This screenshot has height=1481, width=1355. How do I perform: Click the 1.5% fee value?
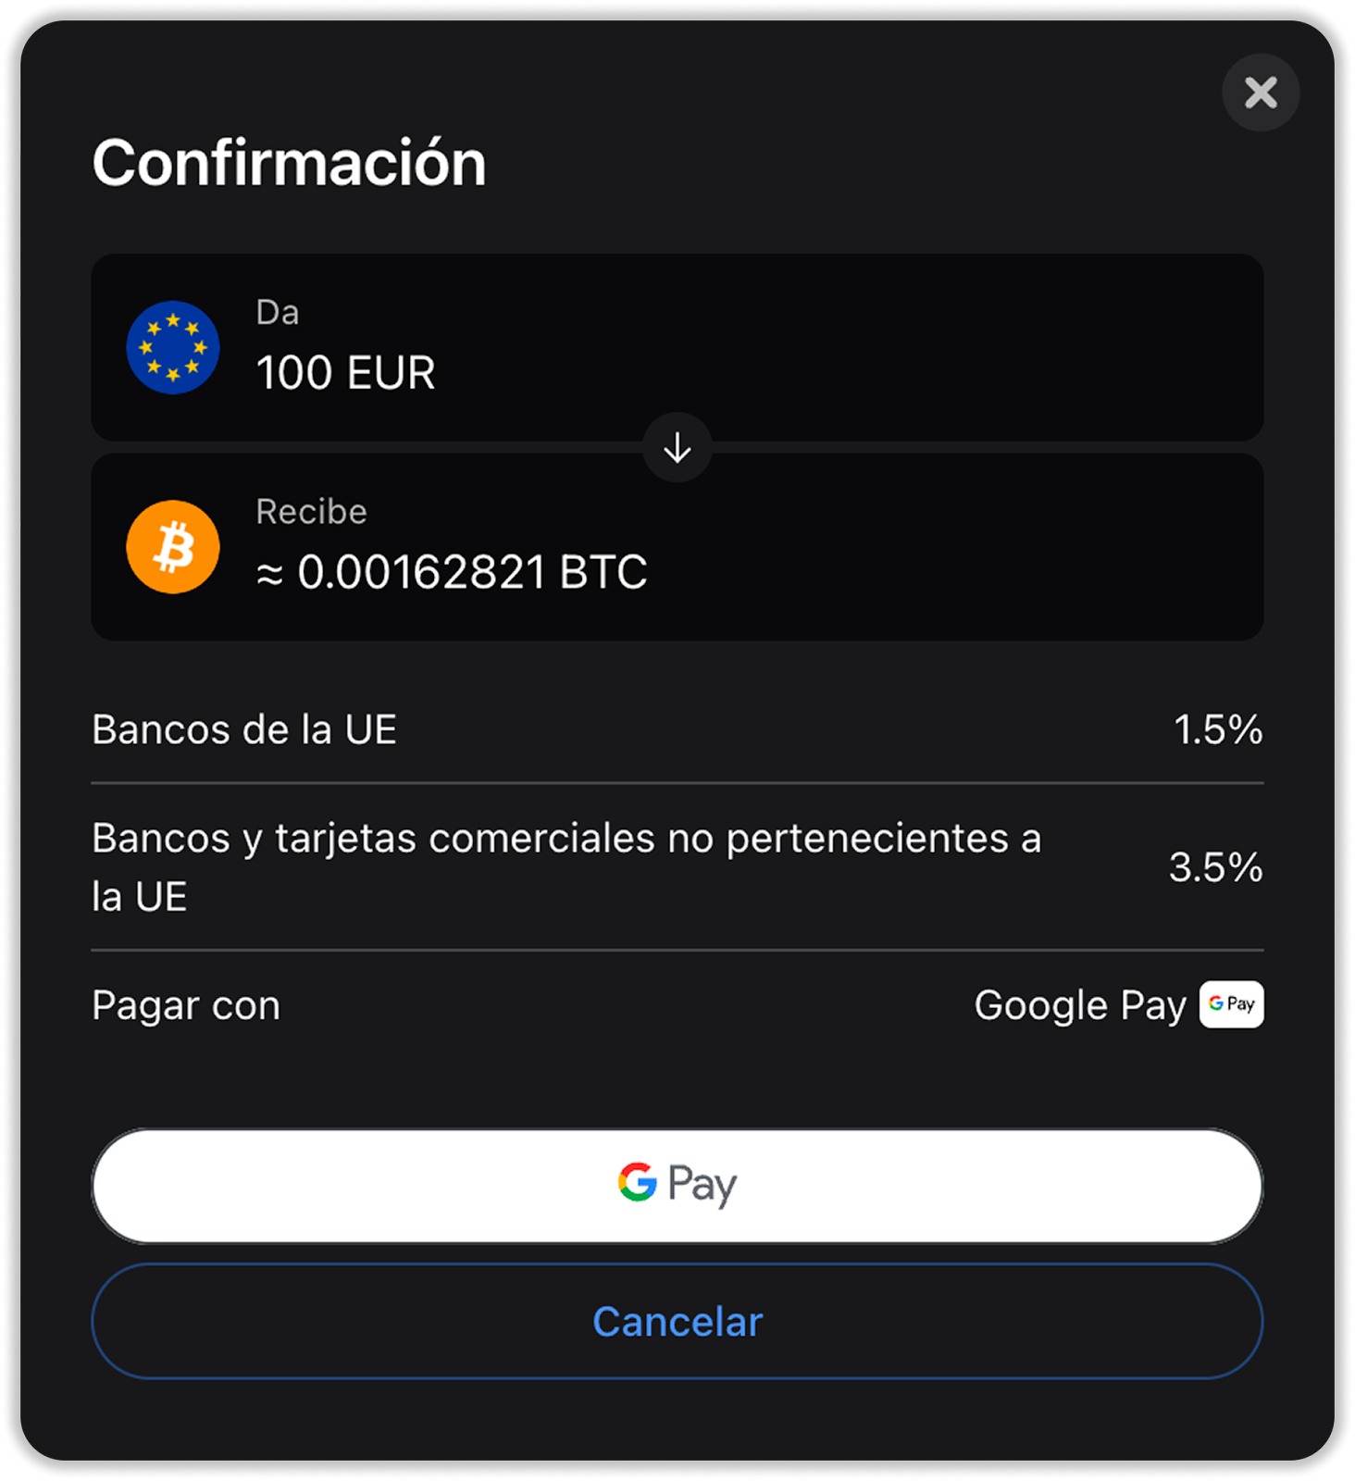click(x=1217, y=730)
